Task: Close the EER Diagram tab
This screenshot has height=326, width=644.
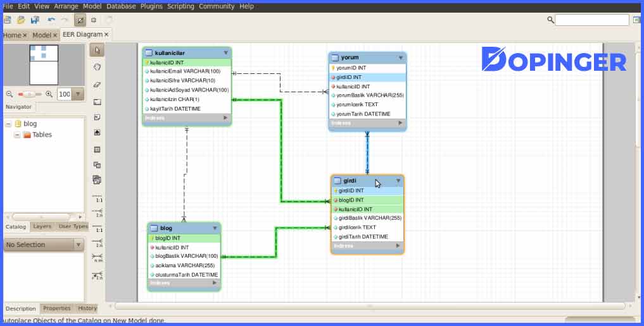Action: 106,35
